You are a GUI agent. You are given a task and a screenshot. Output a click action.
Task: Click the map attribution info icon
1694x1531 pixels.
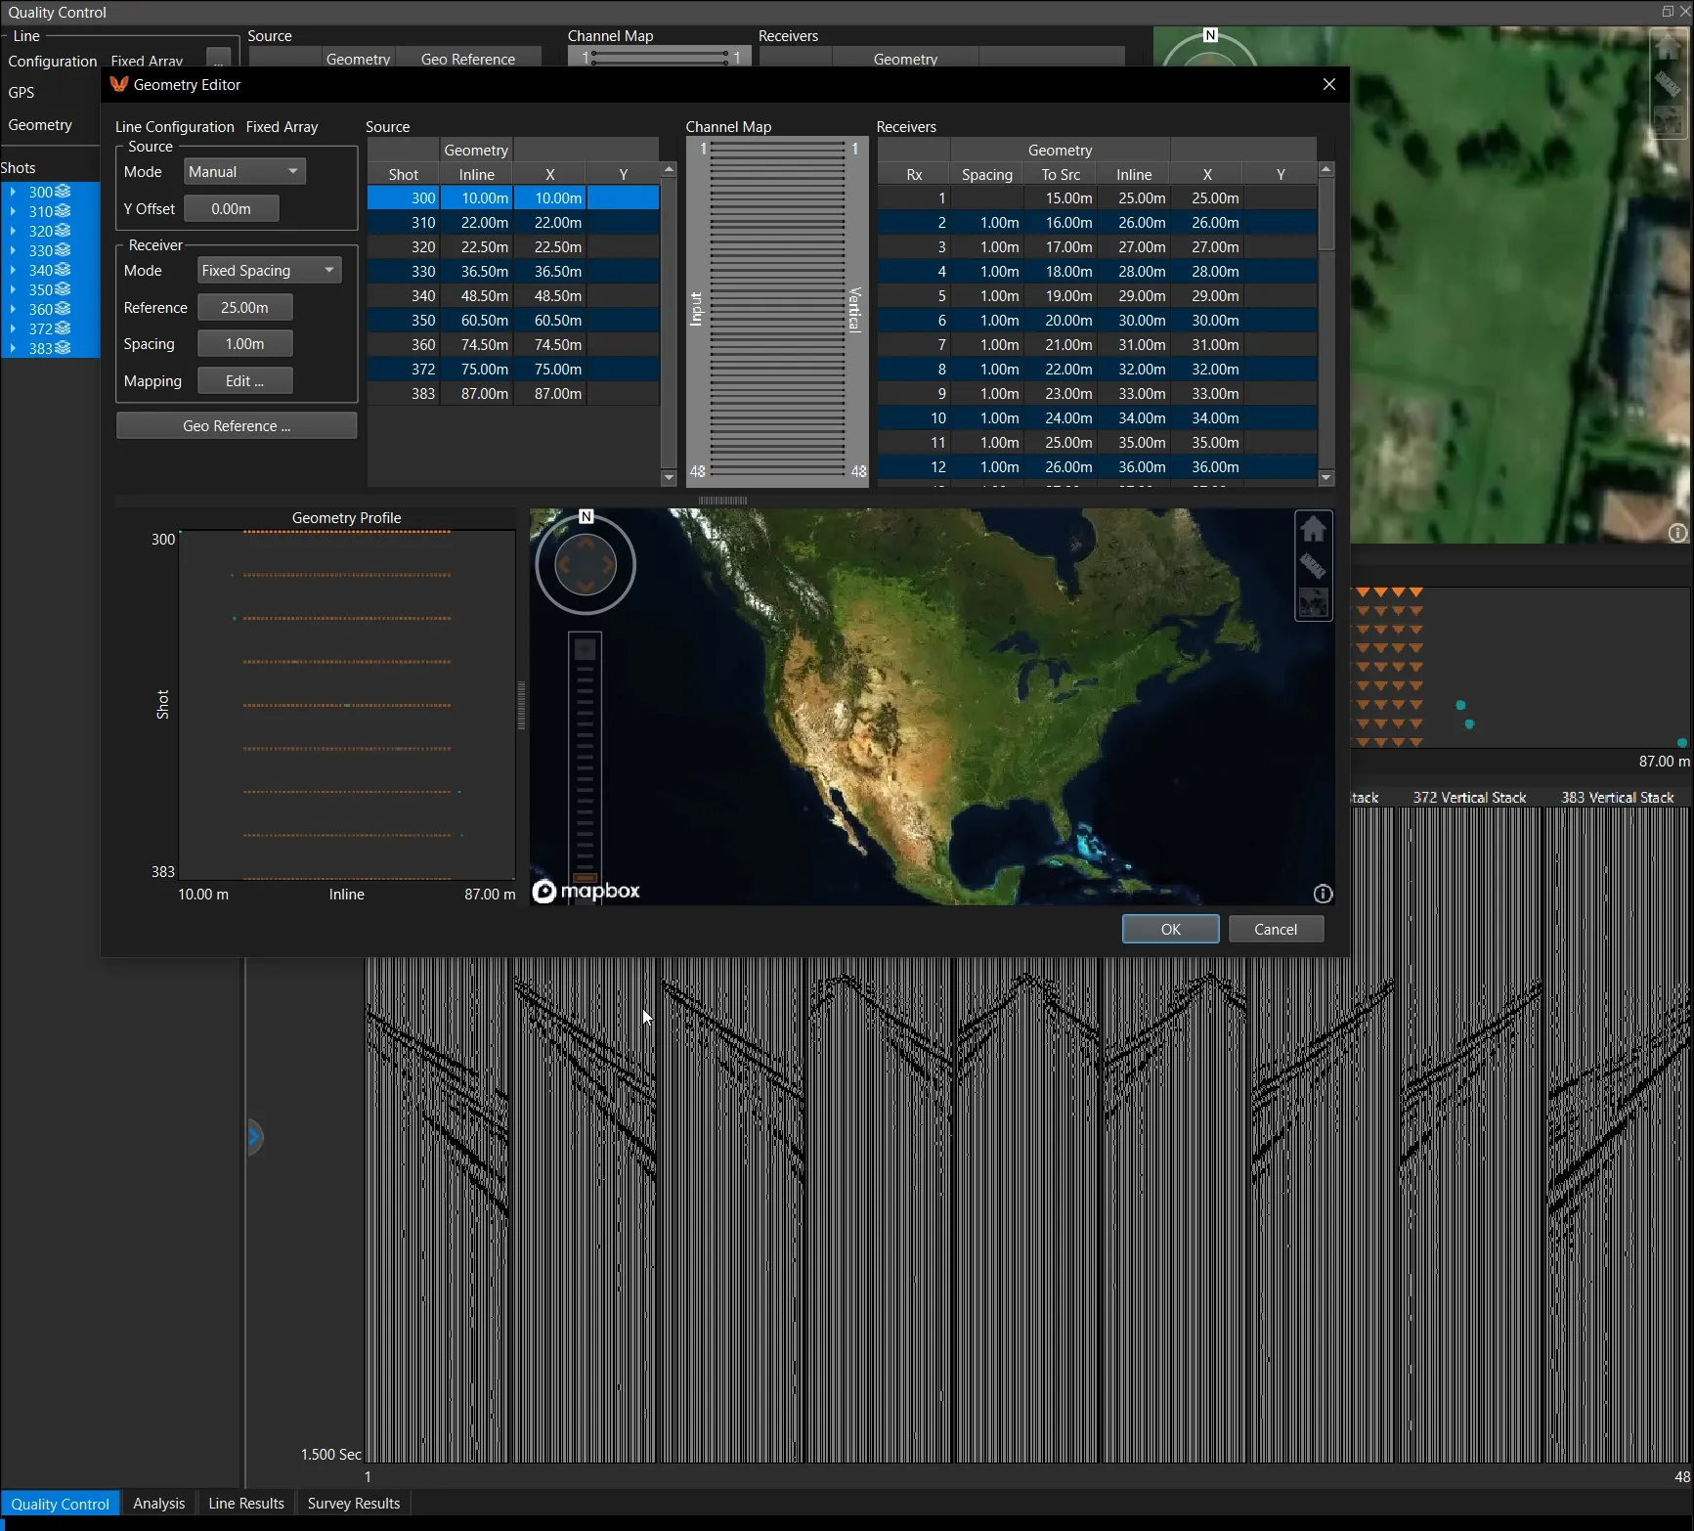pos(1323,894)
